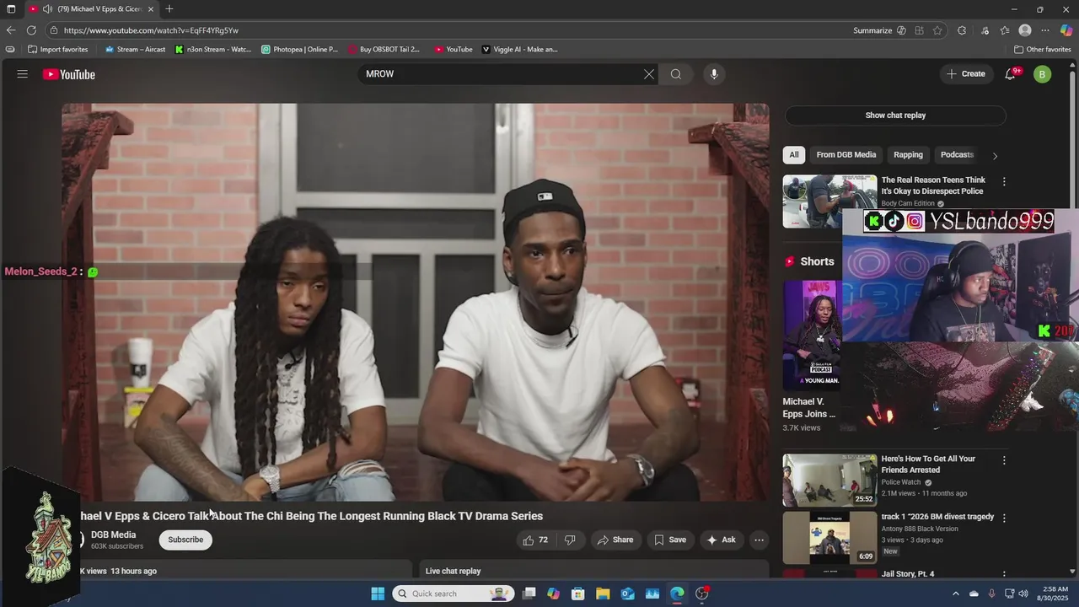Click the taskbar Quick search box
This screenshot has height=607, width=1079.
coord(454,594)
